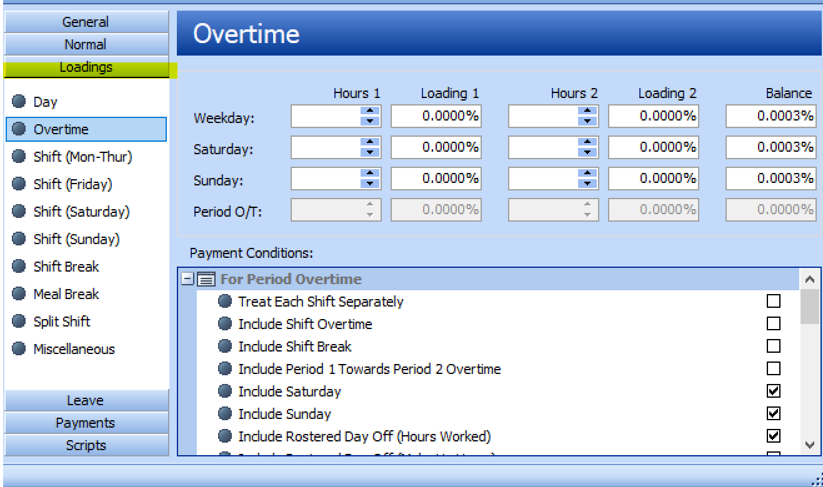
Task: Open the Normal section
Action: pyautogui.click(x=86, y=44)
